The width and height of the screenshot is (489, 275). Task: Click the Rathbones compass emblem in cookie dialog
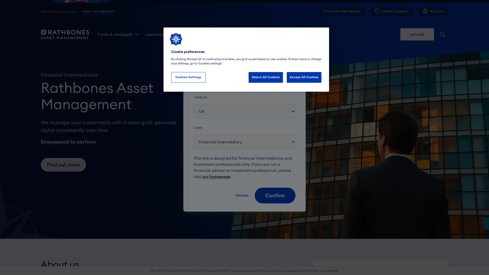coord(176,39)
